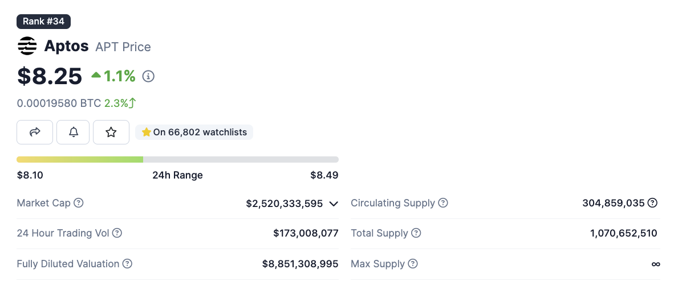Click 24 Hour Trading Vol info icon
This screenshot has width=674, height=290.
pyautogui.click(x=117, y=233)
